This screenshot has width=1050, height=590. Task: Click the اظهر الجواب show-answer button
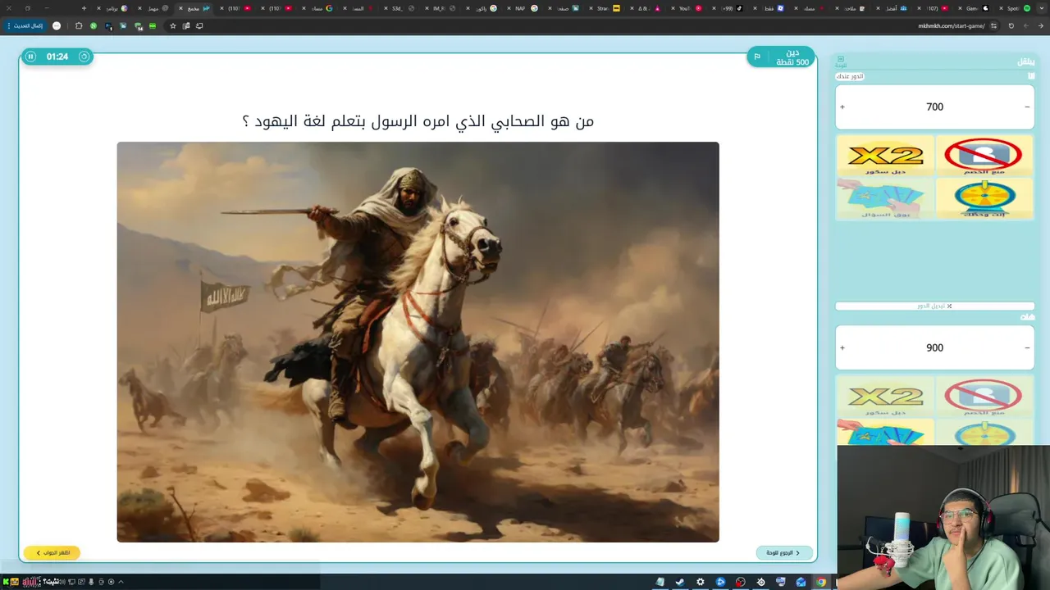[x=52, y=553]
